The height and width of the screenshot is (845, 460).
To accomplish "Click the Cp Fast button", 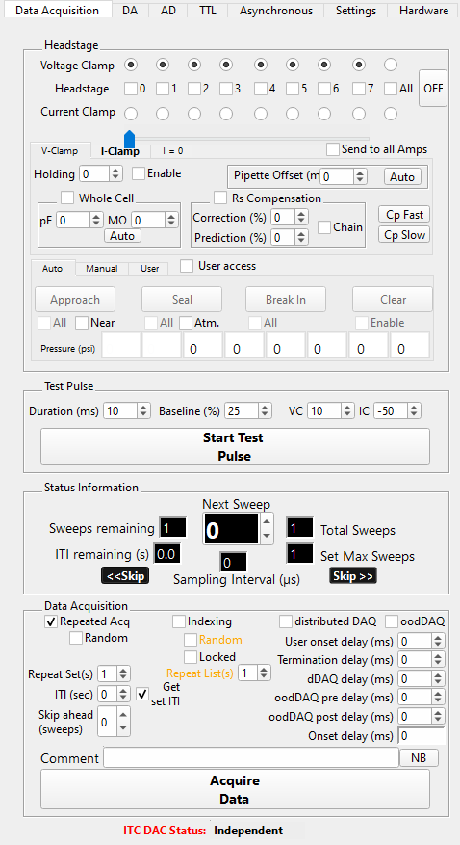I will coord(404,215).
